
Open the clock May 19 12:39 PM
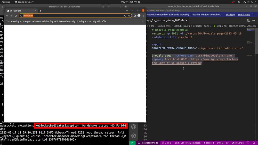pyautogui.click(x=129, y=2)
